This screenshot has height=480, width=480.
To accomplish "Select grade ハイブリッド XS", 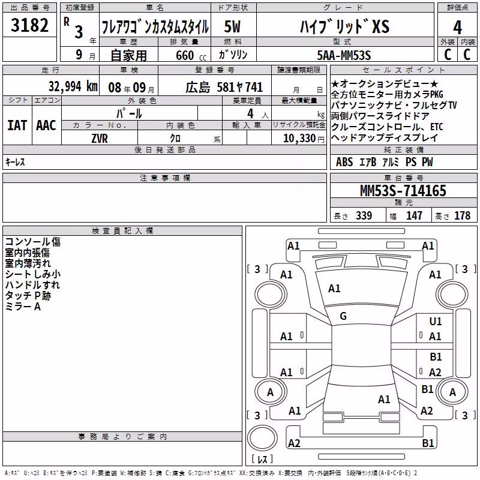I will tap(344, 26).
